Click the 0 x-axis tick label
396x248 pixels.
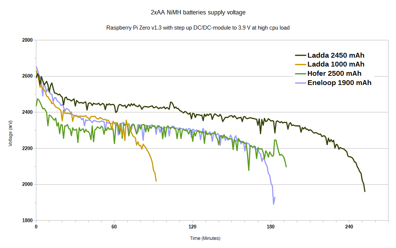(x=36, y=227)
